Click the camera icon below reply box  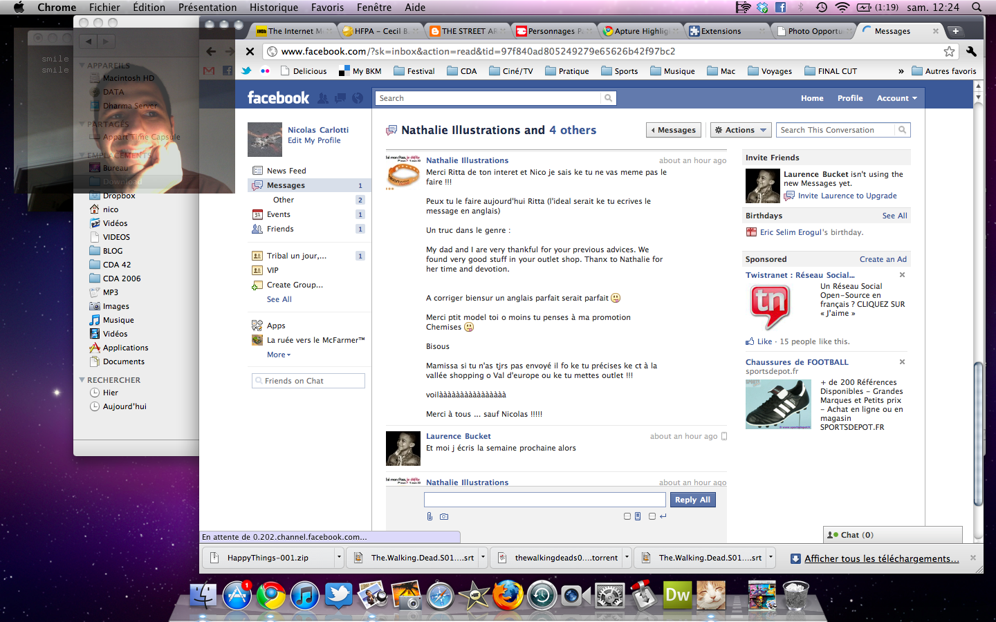click(444, 516)
